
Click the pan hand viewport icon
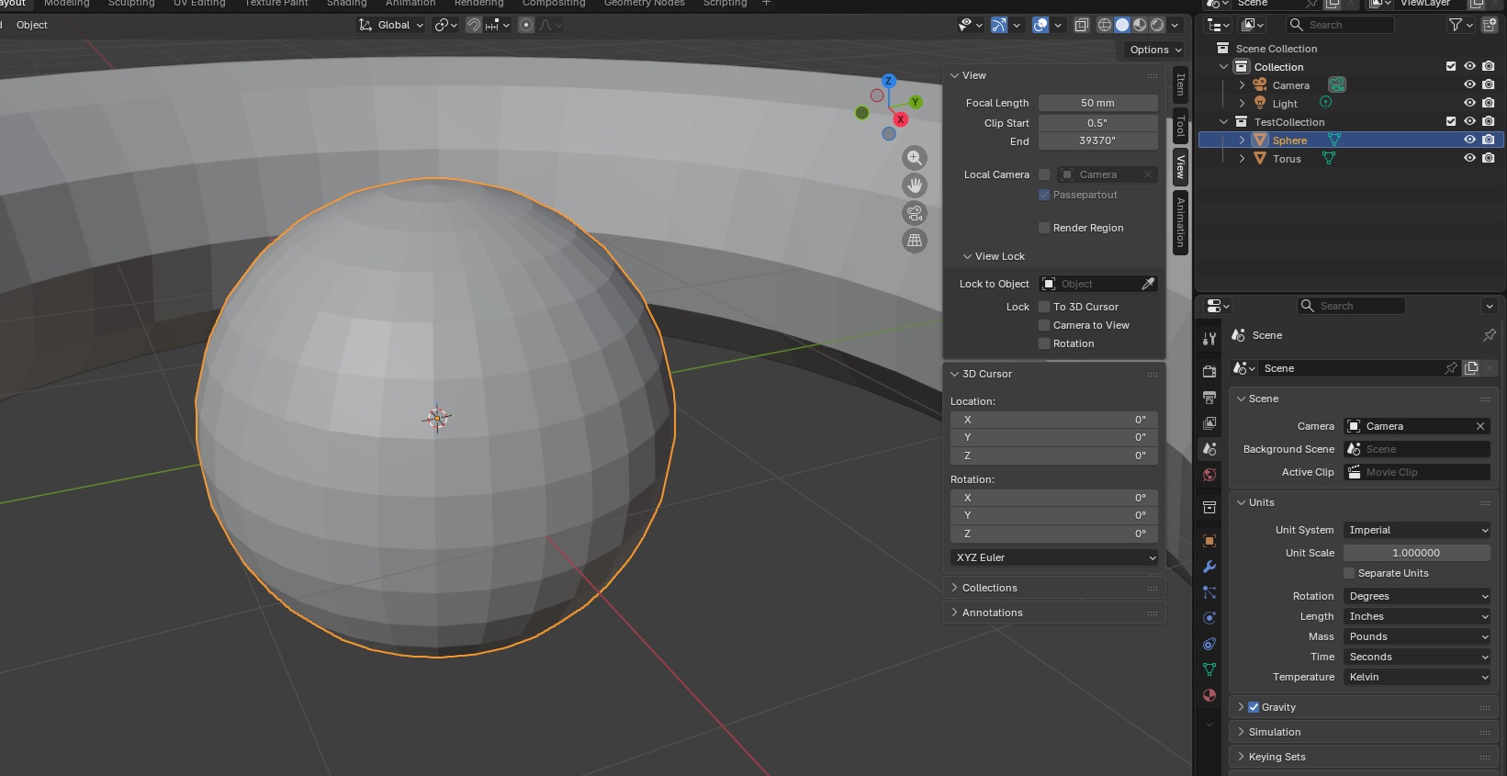click(915, 186)
